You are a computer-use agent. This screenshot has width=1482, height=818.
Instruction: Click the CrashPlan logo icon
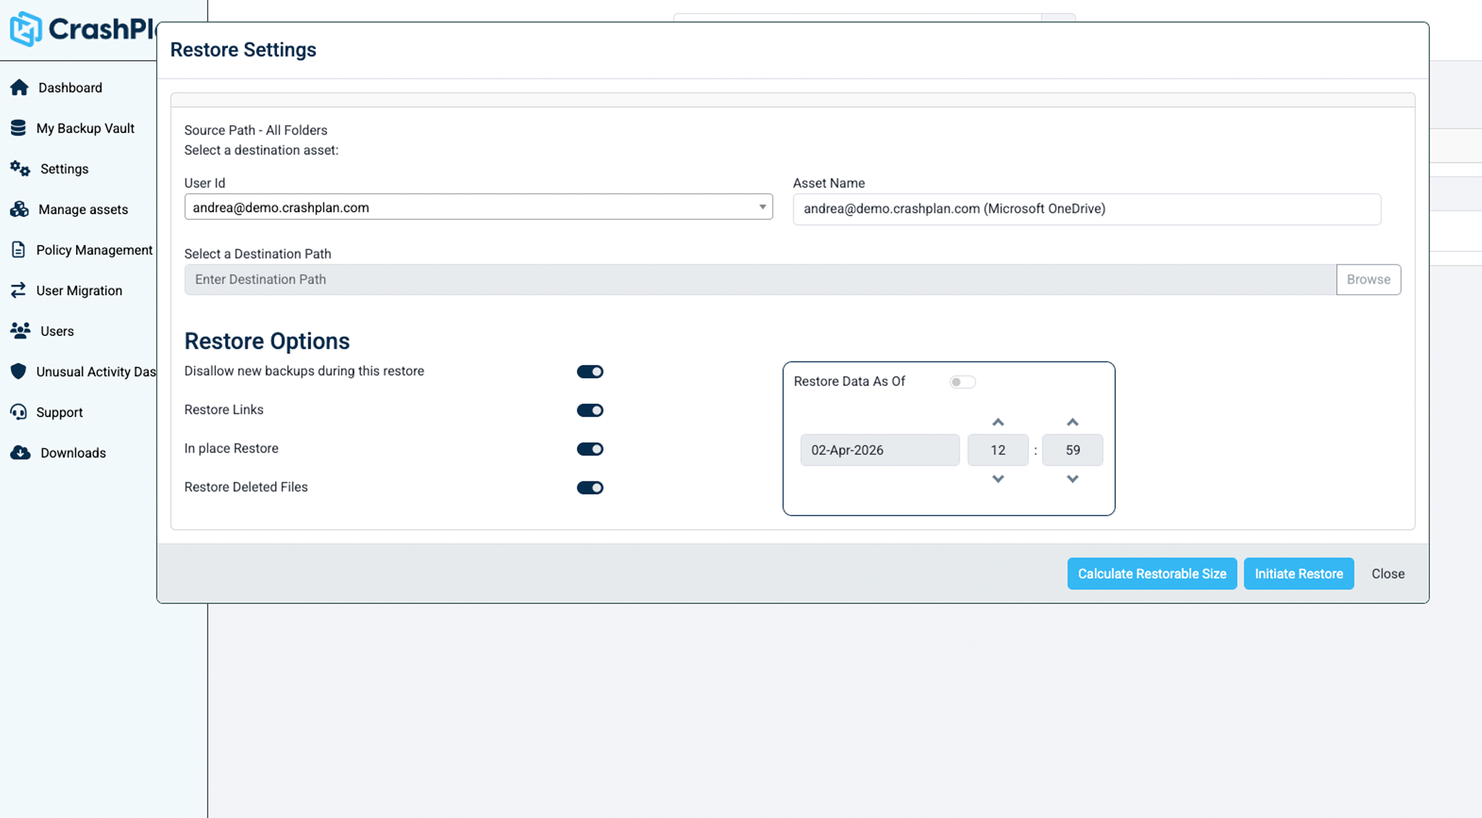tap(26, 29)
